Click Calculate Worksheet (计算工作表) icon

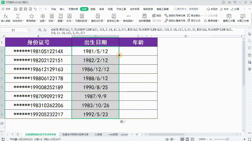243,16
